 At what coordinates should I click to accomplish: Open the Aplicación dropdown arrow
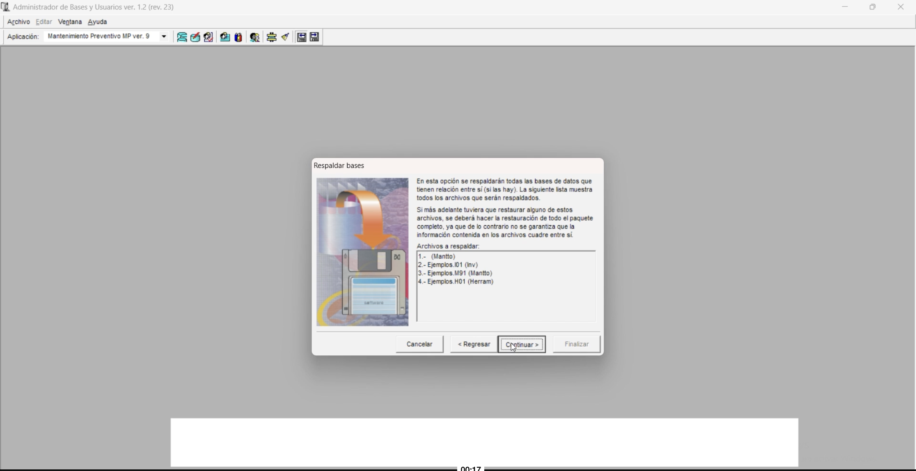tap(164, 37)
